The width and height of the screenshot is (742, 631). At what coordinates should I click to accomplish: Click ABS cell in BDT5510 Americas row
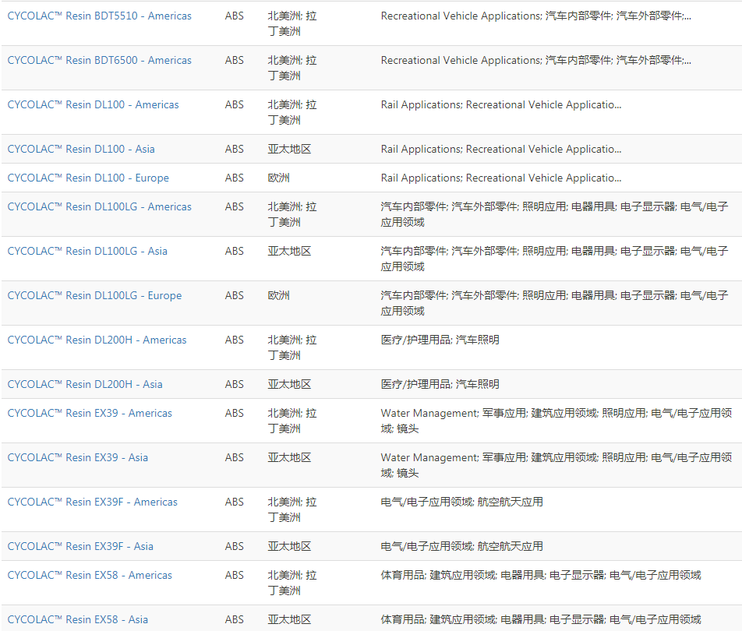pyautogui.click(x=235, y=16)
